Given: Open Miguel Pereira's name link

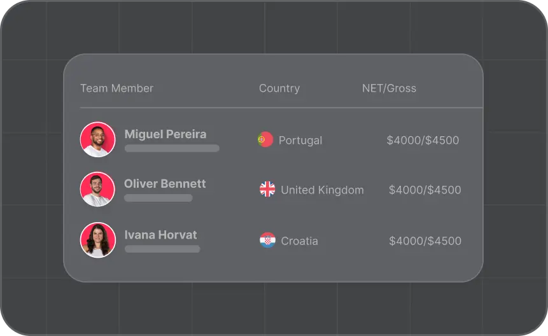Looking at the screenshot, I should 165,134.
